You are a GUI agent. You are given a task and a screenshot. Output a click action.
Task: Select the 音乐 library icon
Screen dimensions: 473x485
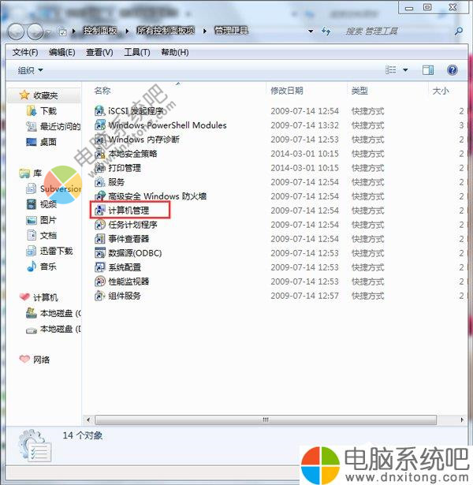click(32, 267)
